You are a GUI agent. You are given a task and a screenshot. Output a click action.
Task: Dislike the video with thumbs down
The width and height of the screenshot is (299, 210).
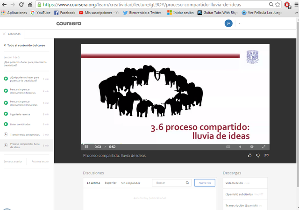pyautogui.click(x=258, y=156)
